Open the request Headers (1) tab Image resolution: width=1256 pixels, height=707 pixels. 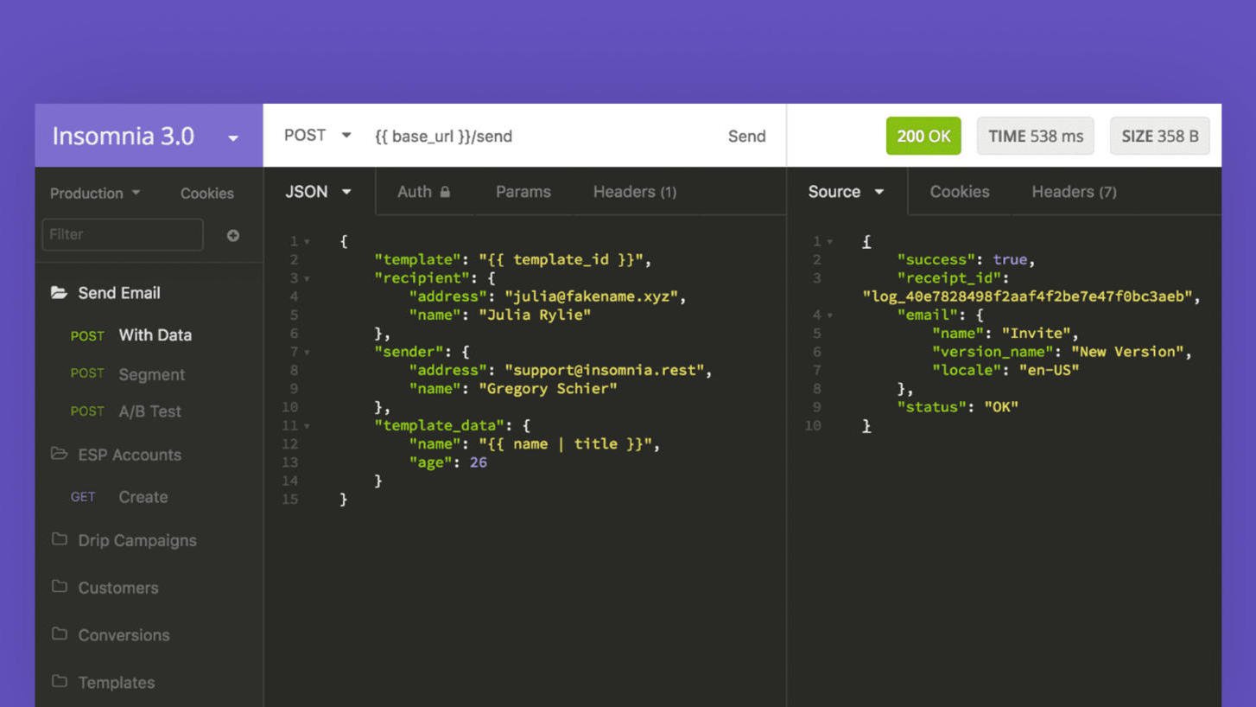(x=635, y=192)
